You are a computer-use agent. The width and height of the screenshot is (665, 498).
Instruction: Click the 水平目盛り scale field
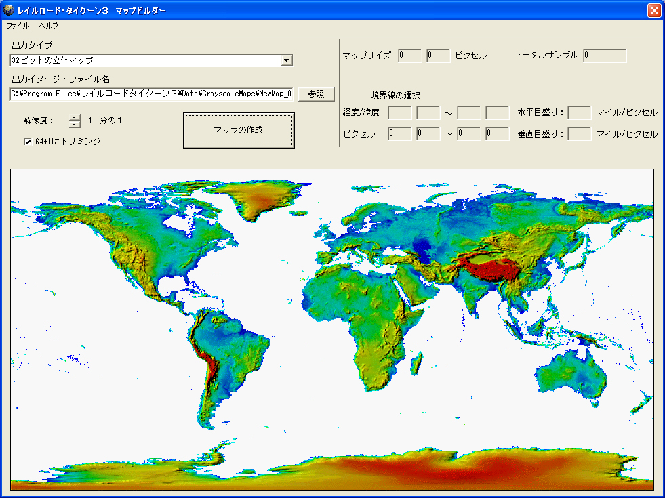(x=579, y=112)
